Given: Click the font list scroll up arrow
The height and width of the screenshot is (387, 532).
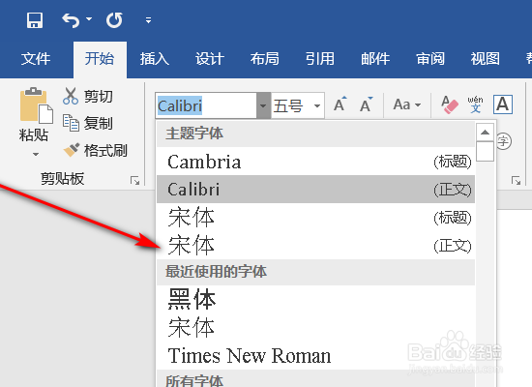Looking at the screenshot, I should (x=486, y=133).
